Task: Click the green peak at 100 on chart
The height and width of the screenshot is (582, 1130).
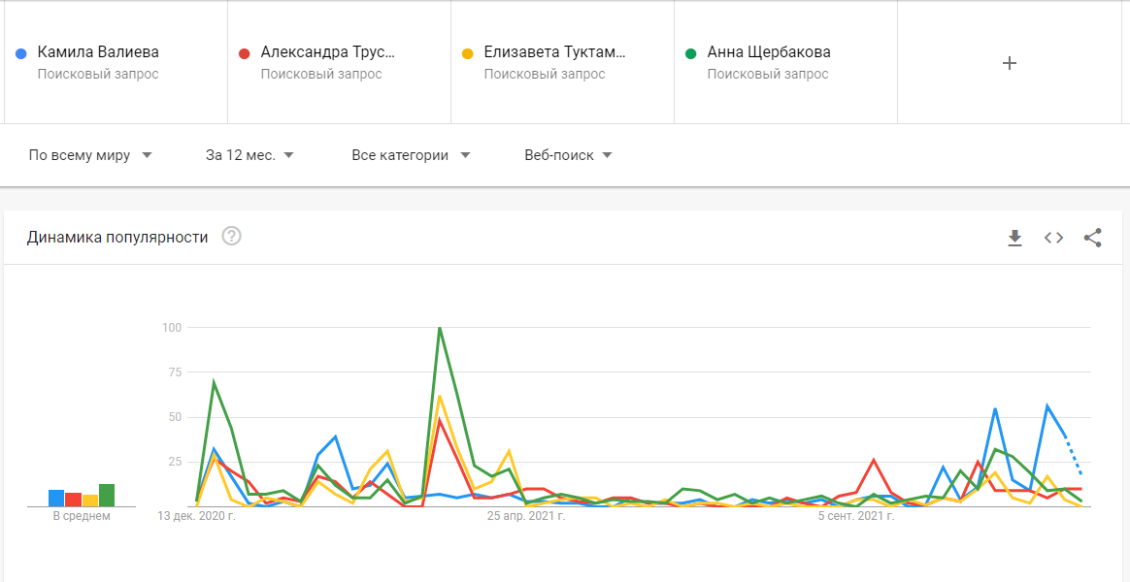Action: pos(440,328)
